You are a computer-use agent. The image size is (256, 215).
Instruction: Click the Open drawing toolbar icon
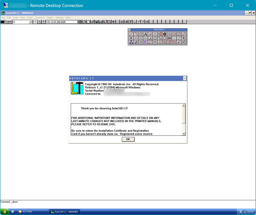click(93, 22)
